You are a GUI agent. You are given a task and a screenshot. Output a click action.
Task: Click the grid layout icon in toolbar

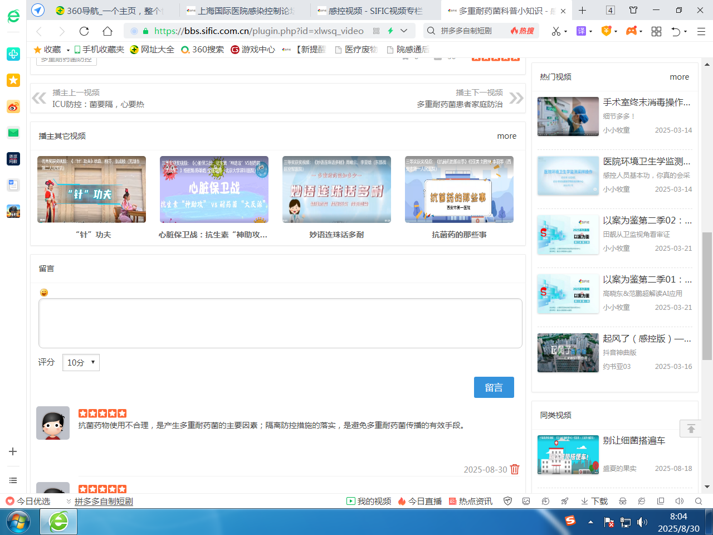click(x=656, y=31)
